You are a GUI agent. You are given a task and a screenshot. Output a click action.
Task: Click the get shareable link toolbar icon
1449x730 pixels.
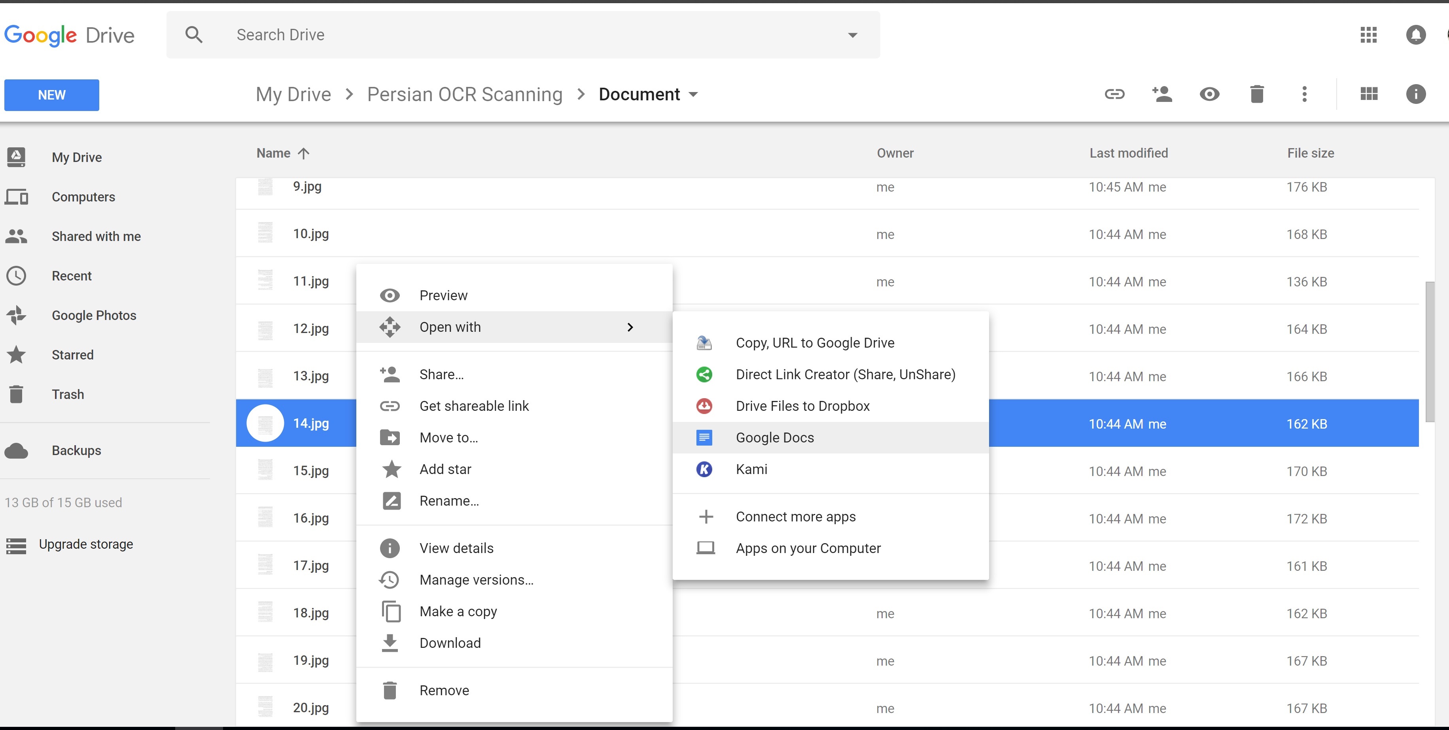point(1114,94)
